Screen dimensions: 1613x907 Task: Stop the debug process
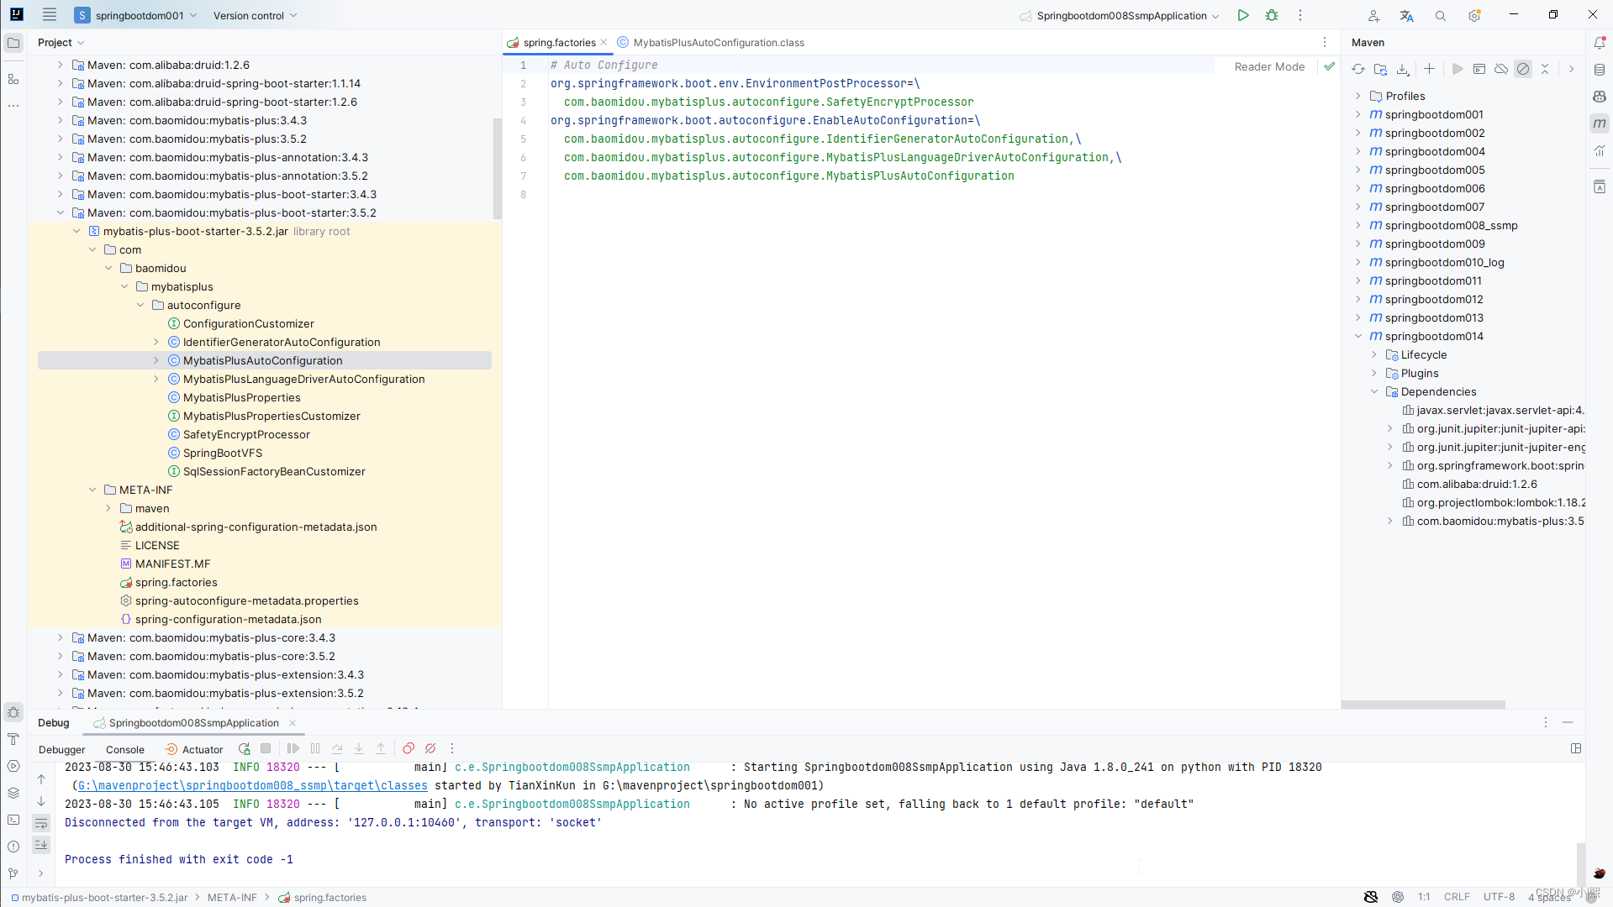(x=266, y=748)
